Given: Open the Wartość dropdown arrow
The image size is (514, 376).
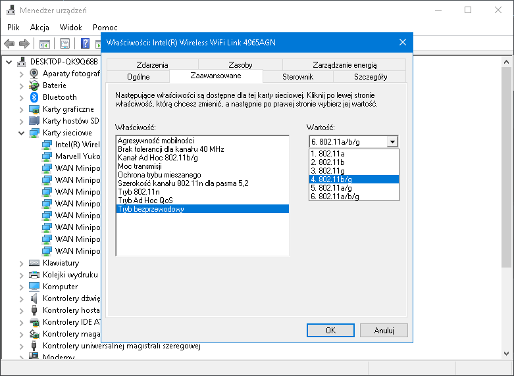Looking at the screenshot, I should 392,142.
